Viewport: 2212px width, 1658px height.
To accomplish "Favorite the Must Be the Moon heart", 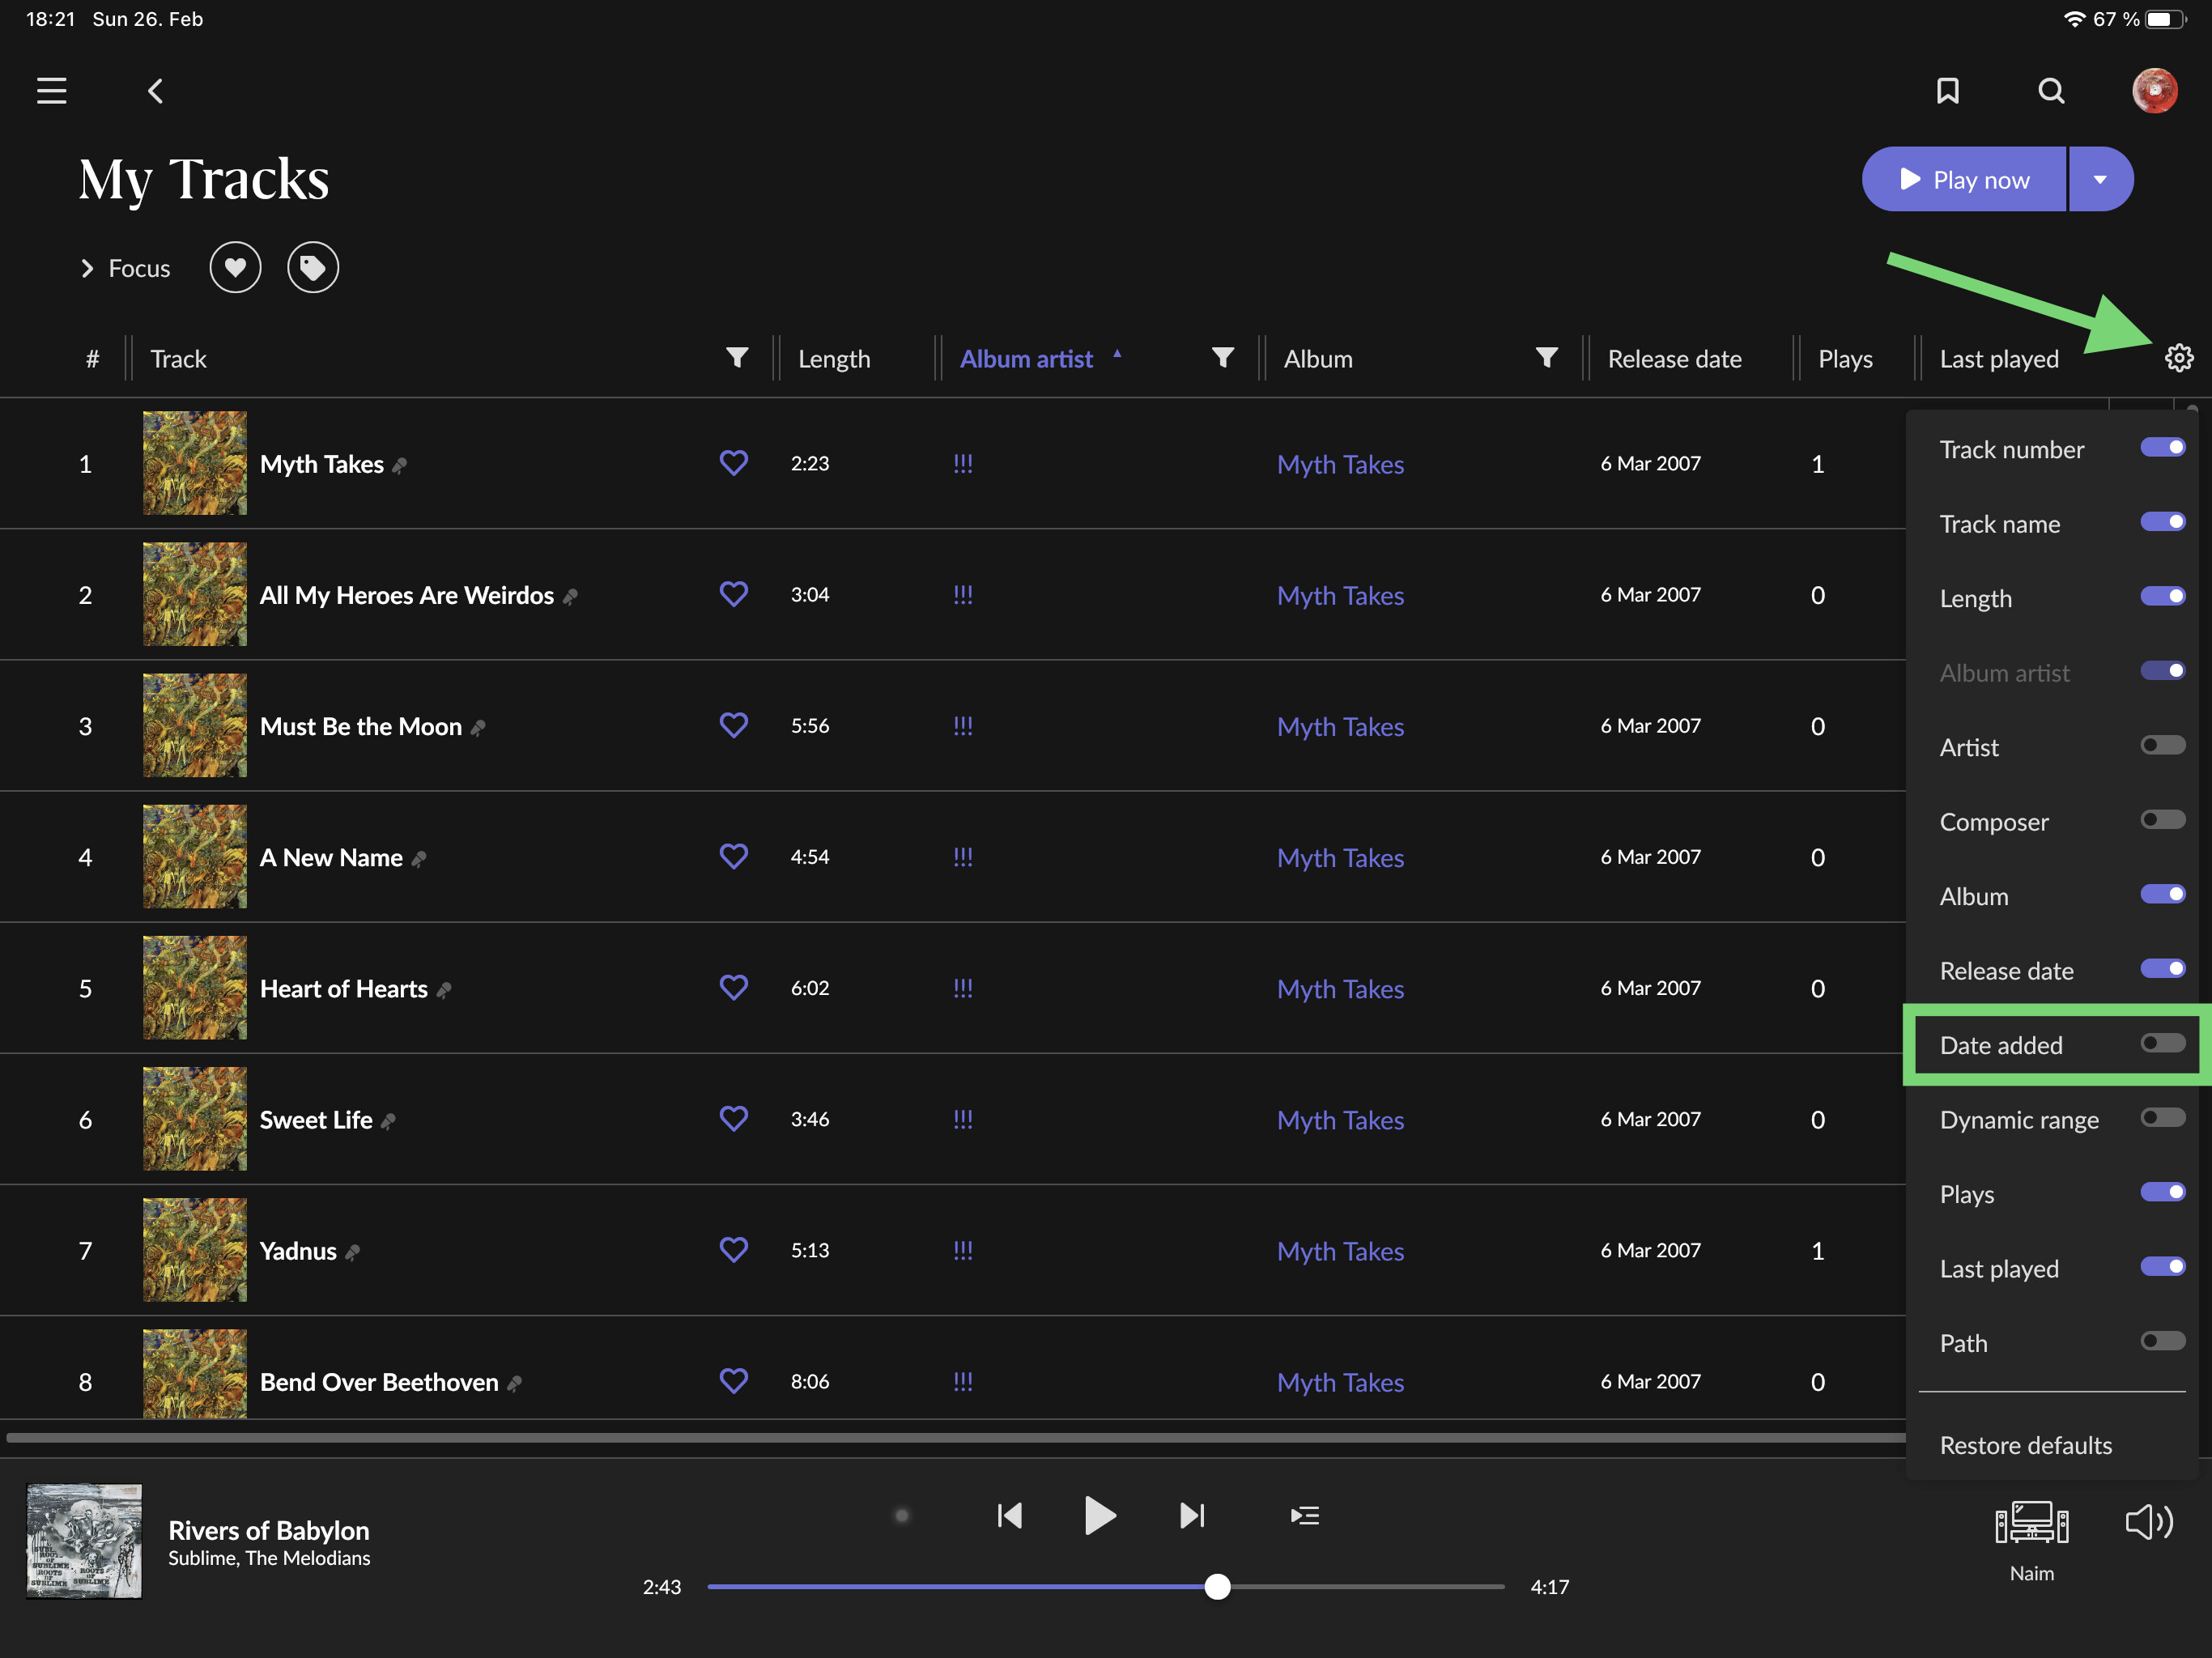I will 734,725.
